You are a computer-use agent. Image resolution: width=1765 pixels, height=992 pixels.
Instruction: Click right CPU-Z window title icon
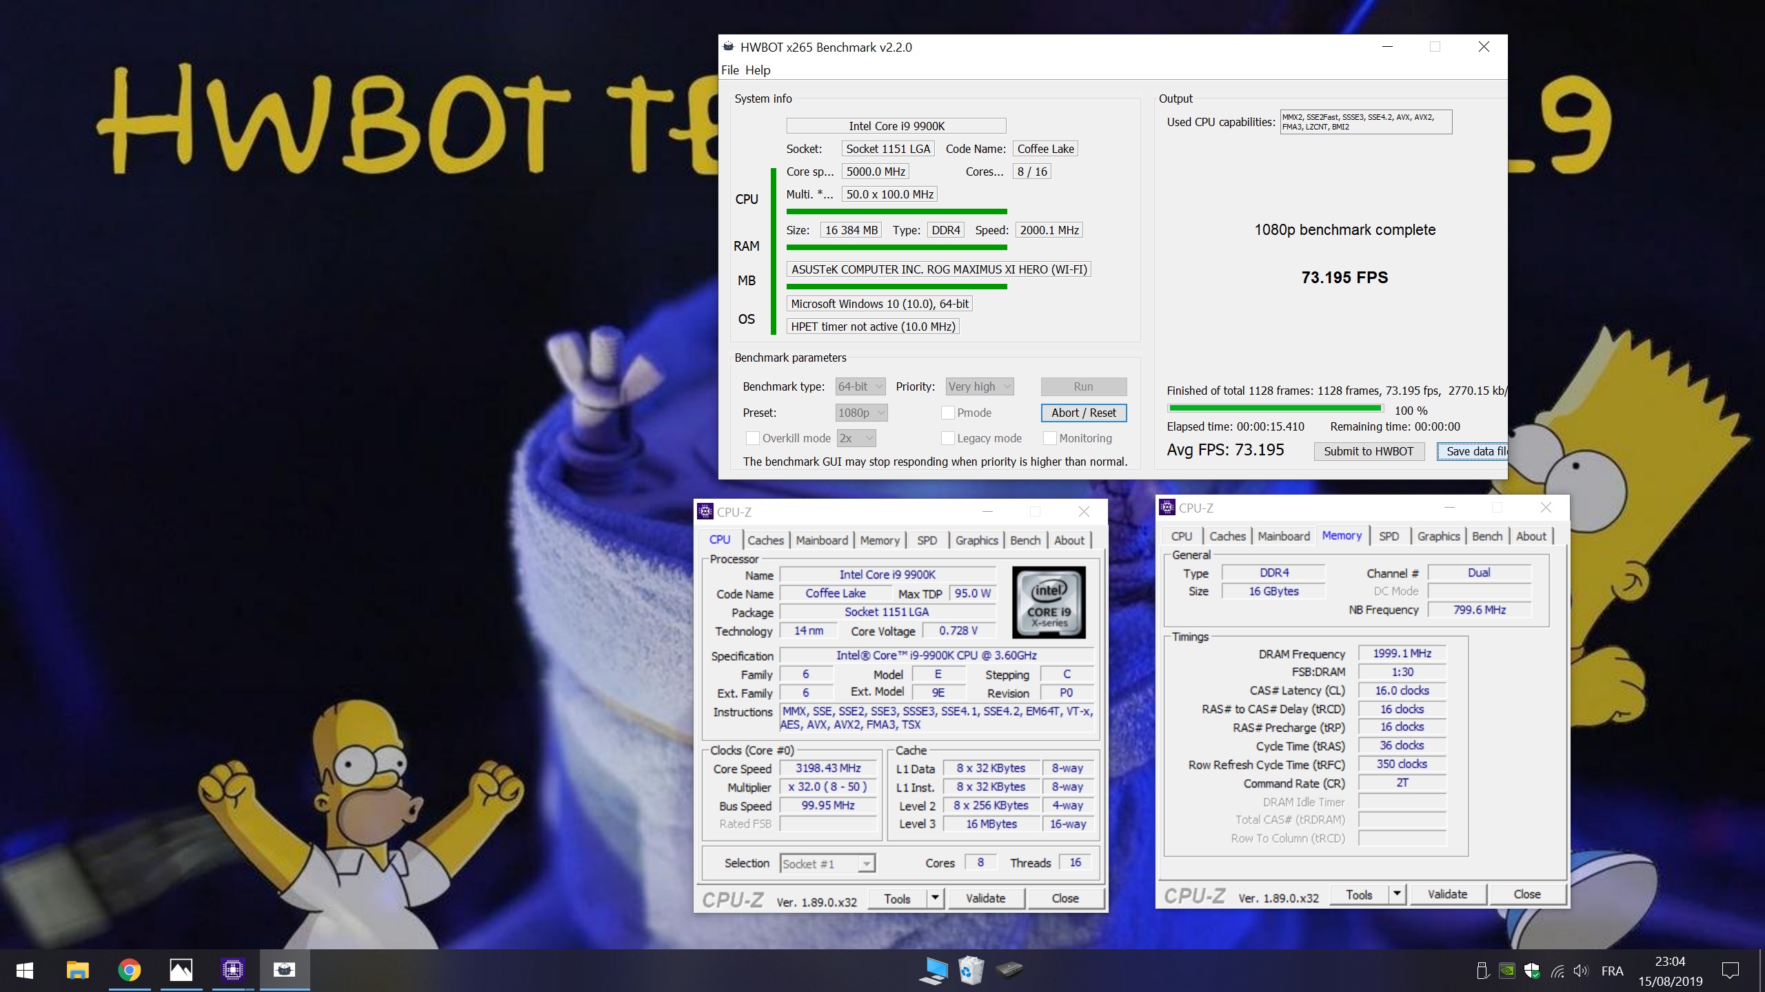coord(1167,507)
